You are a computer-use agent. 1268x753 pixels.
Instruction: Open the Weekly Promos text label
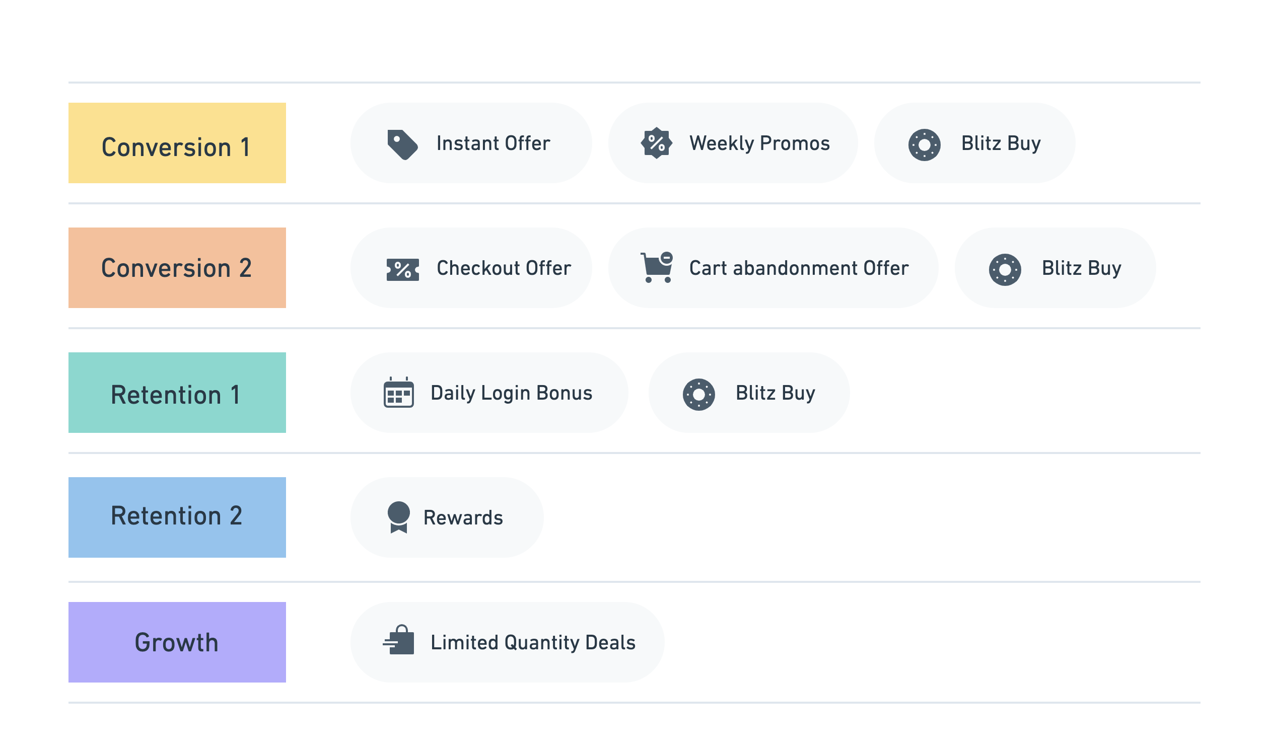(x=759, y=143)
